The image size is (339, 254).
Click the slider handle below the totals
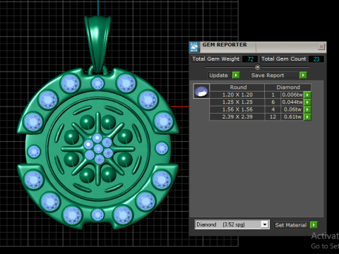pos(258,67)
